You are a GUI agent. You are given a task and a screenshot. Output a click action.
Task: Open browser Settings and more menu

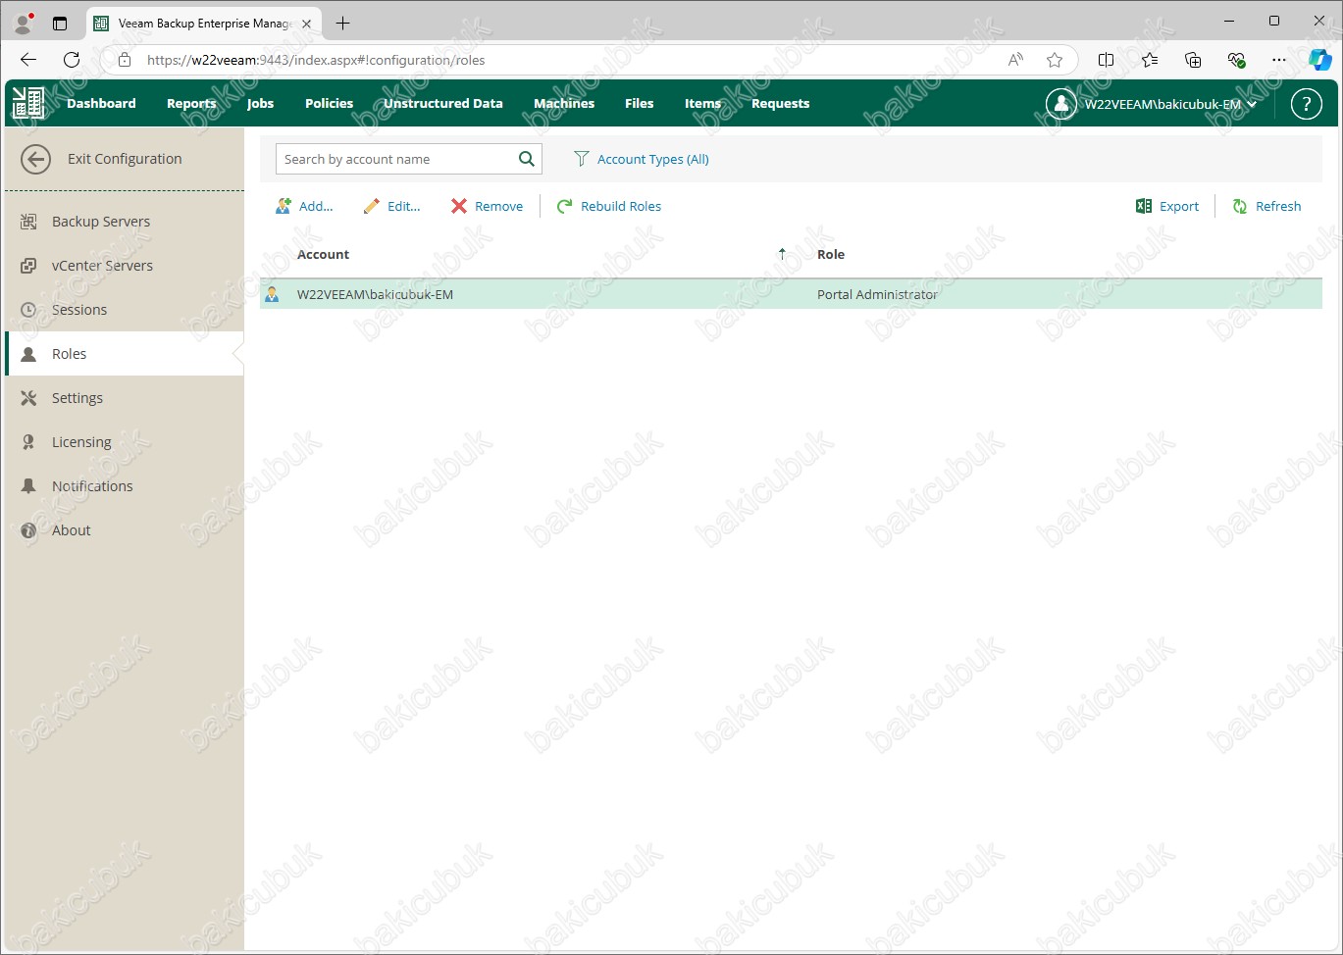(1278, 60)
